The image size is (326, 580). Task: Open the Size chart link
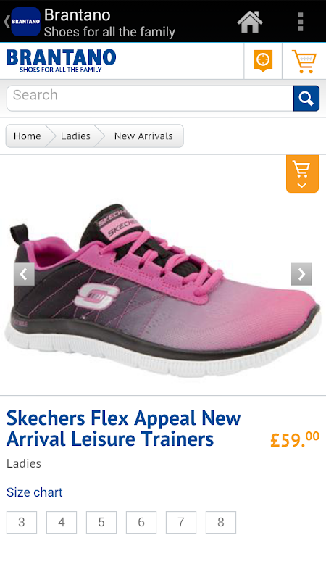point(34,492)
